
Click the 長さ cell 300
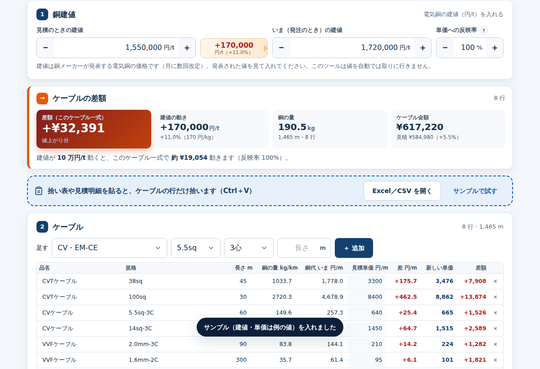pos(241,360)
